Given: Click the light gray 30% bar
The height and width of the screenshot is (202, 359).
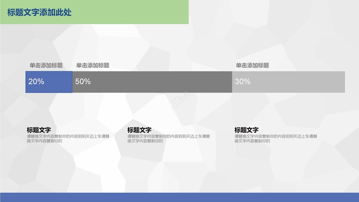Looking at the screenshot, I should pyautogui.click(x=288, y=82).
